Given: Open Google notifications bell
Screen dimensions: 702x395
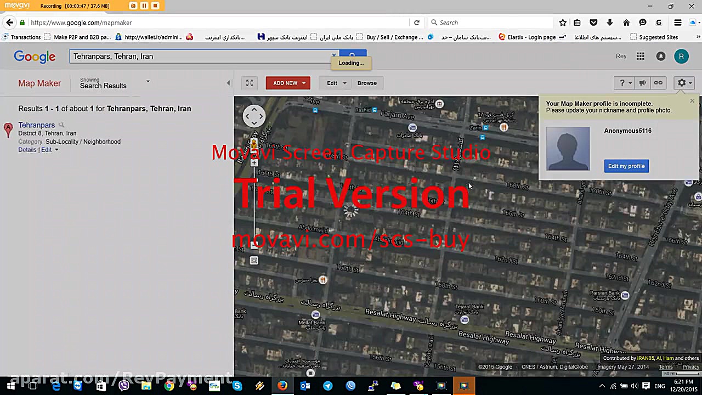Looking at the screenshot, I should click(660, 56).
